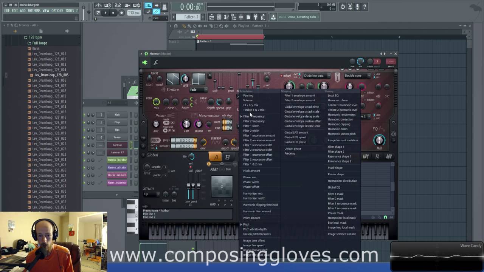Toggle the metronome icon

[98, 5]
